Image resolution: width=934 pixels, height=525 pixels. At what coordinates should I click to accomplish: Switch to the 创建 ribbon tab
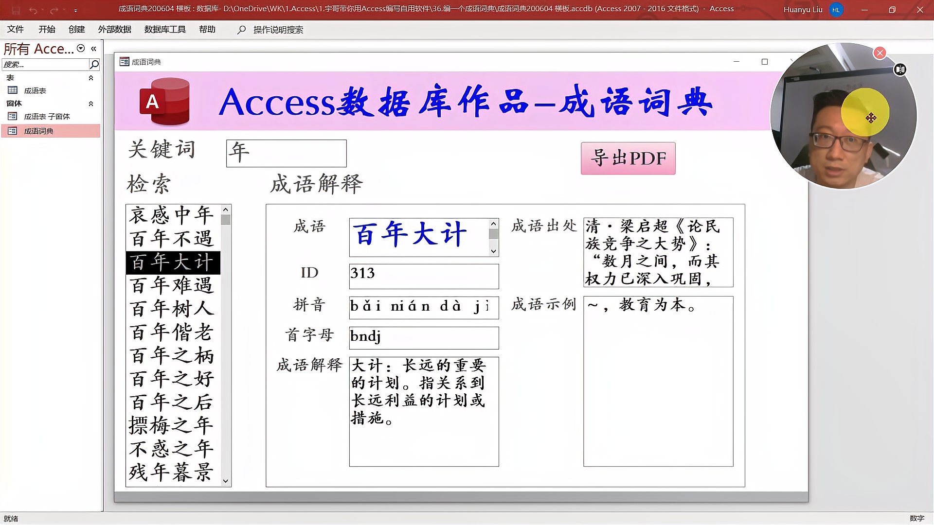(76, 30)
